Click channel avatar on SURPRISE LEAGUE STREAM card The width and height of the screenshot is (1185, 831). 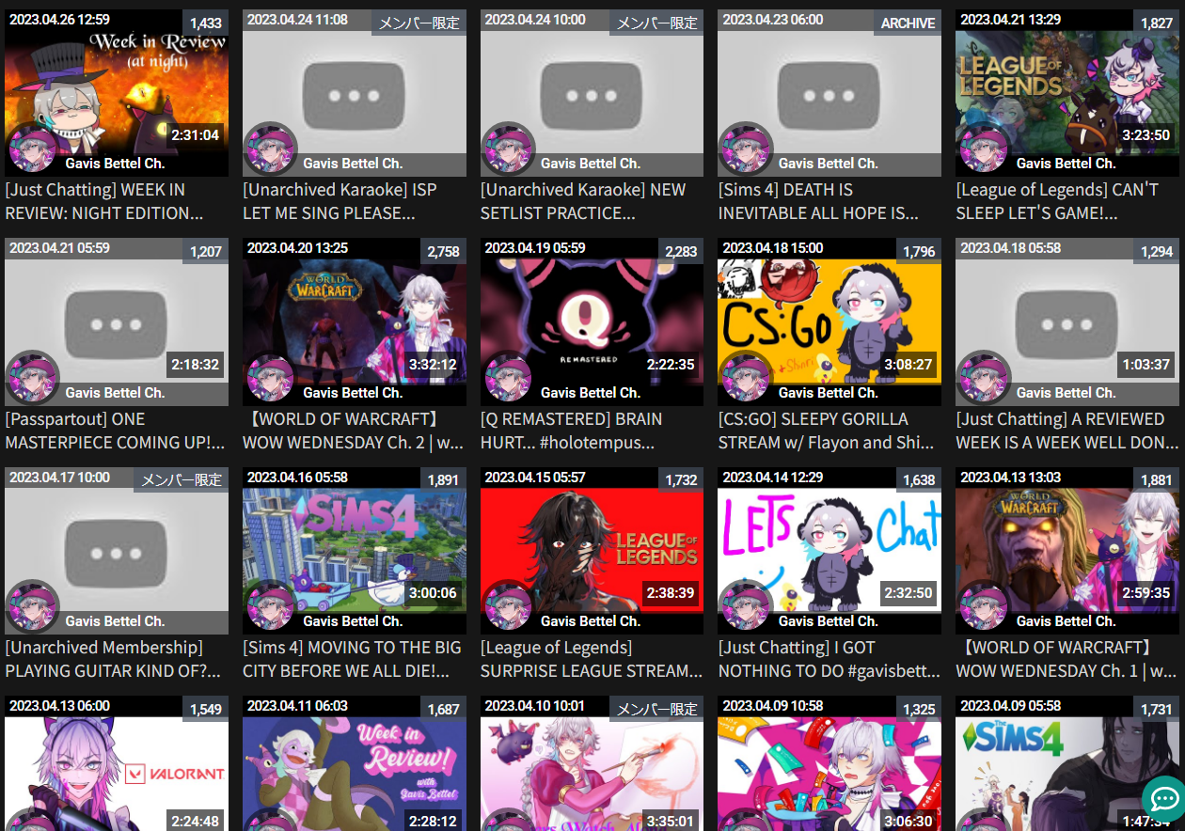click(509, 606)
